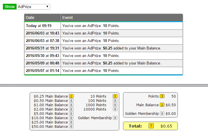Click the $0.65 total amount
The height and width of the screenshot is (135, 208).
[x=166, y=126]
